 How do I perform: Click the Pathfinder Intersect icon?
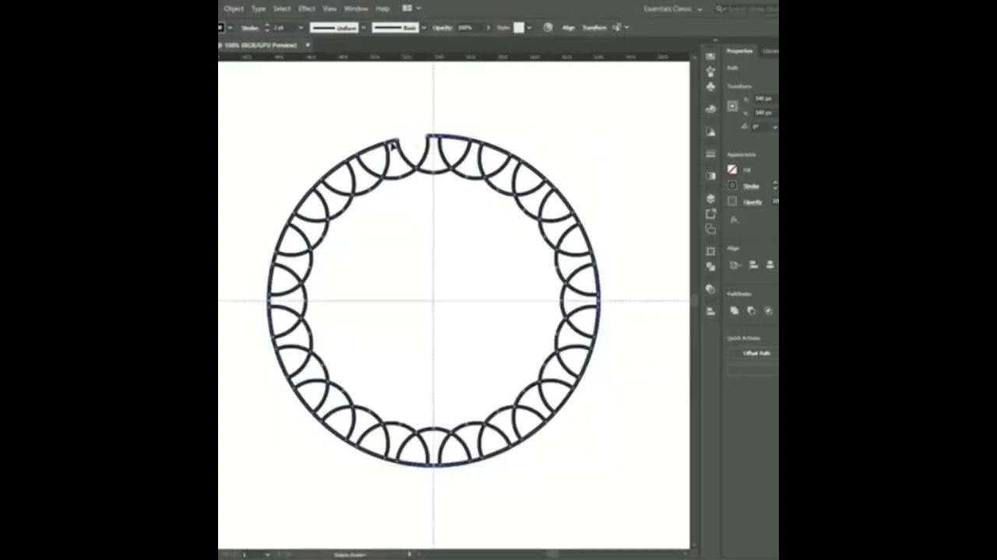(x=768, y=311)
